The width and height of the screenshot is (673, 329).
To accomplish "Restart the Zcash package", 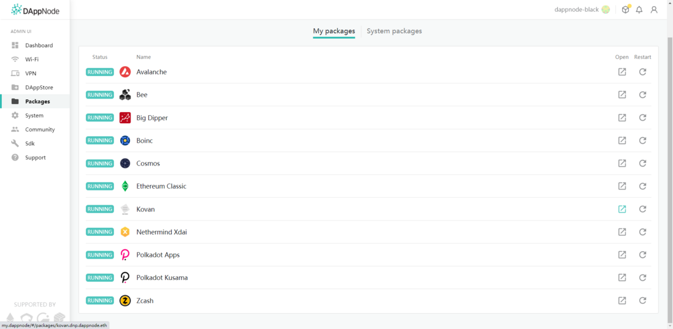I will [x=642, y=300].
